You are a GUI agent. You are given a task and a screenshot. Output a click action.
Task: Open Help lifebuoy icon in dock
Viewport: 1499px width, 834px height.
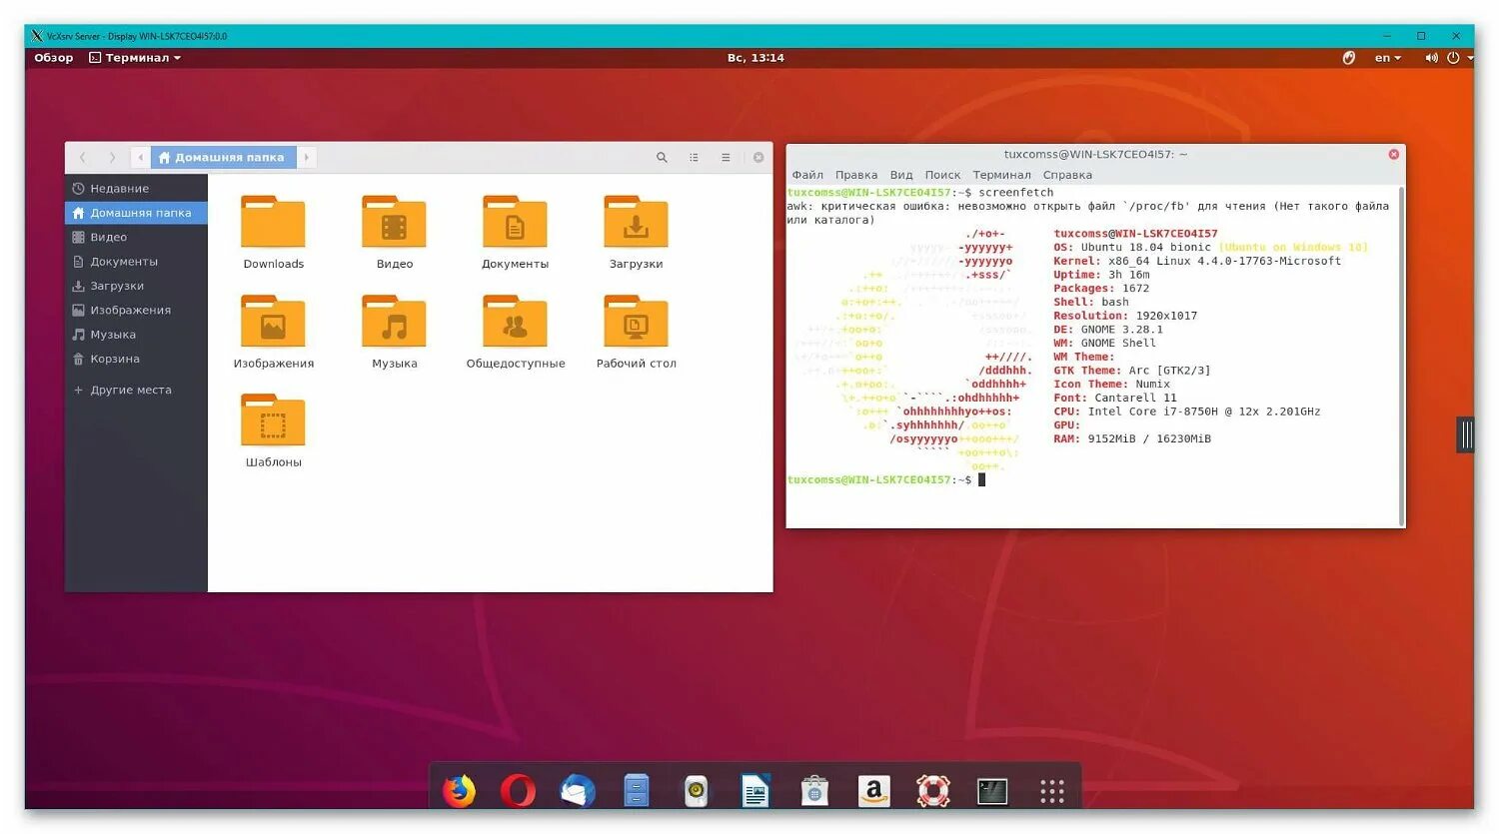pyautogui.click(x=933, y=791)
